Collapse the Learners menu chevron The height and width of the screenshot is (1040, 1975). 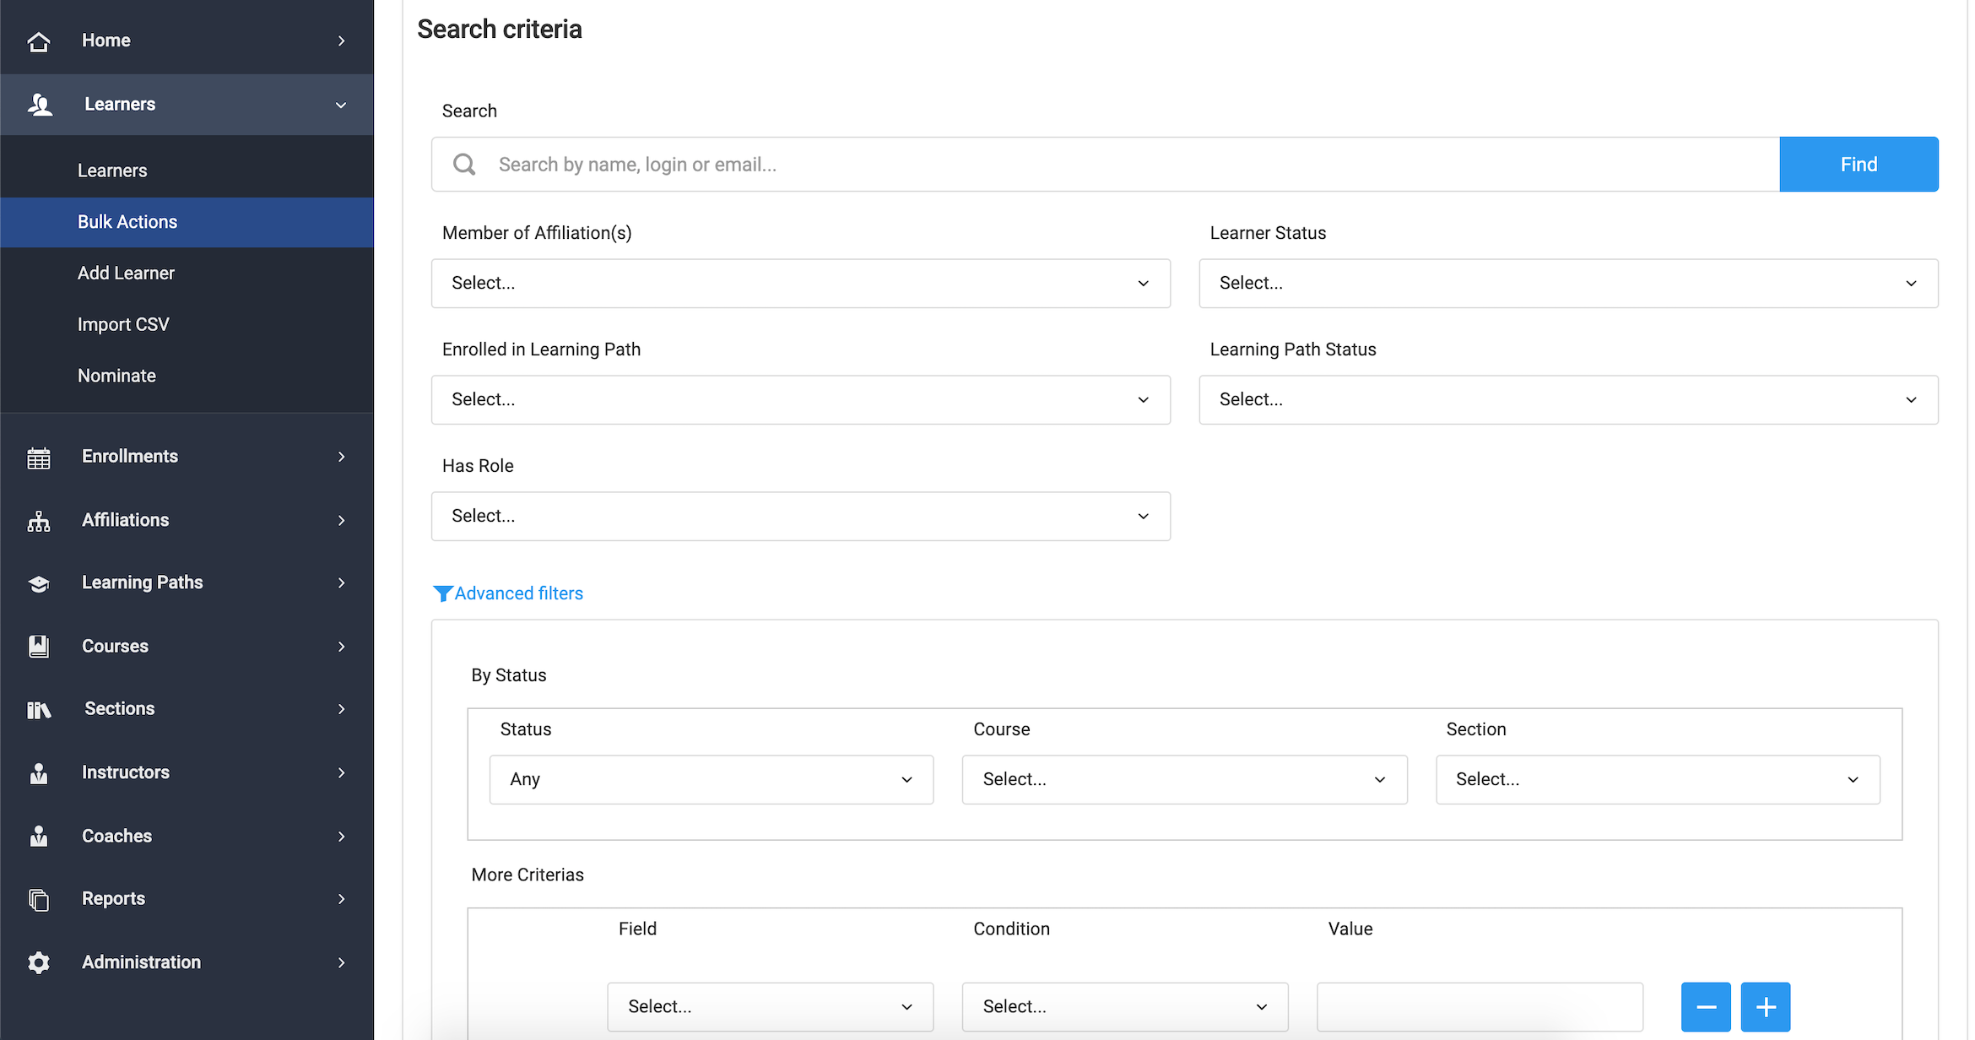tap(341, 106)
